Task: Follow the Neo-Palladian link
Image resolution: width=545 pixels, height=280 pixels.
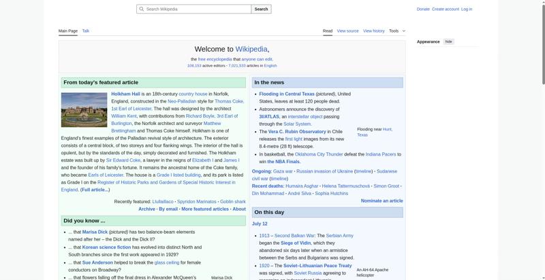Action: click(x=182, y=101)
